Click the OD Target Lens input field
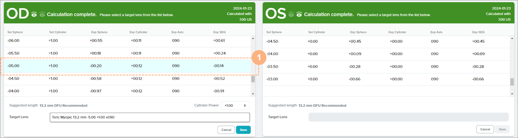Image resolution: width=518 pixels, height=138 pixels. pyautogui.click(x=150, y=117)
